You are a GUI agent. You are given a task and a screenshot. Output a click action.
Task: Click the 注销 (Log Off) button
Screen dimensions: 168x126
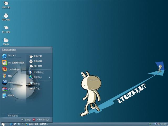click(26, 119)
